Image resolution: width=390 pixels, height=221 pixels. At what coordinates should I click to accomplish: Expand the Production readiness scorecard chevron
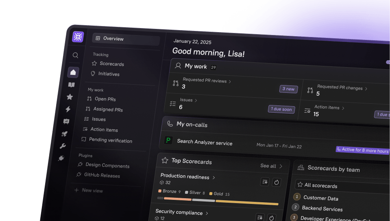pos(214,177)
